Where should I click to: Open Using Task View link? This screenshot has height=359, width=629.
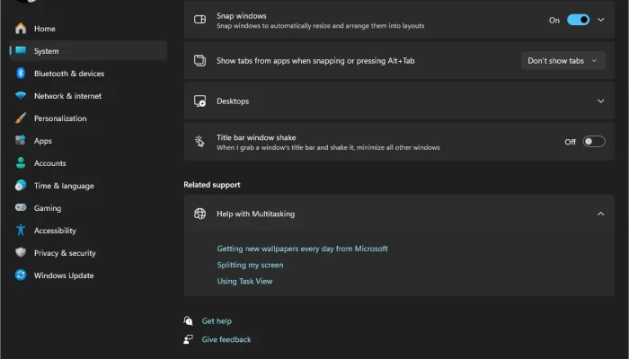click(244, 281)
